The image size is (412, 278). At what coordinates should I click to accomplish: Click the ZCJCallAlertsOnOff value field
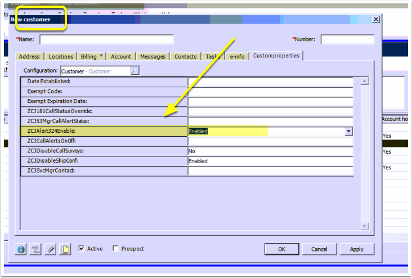[271, 141]
